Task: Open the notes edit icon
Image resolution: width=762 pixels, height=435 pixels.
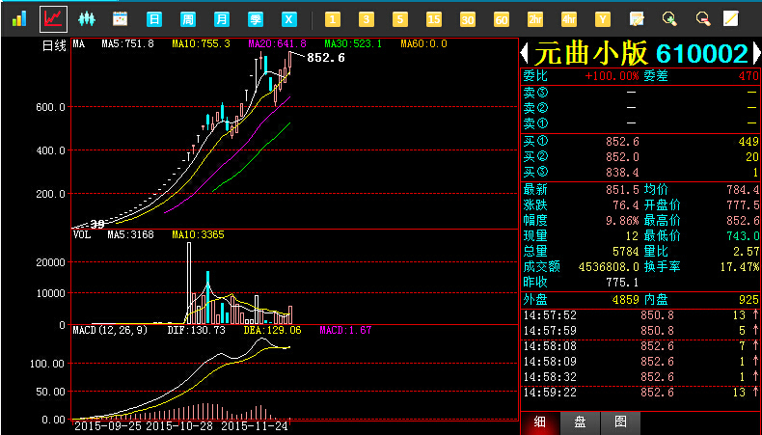Action: coord(636,18)
